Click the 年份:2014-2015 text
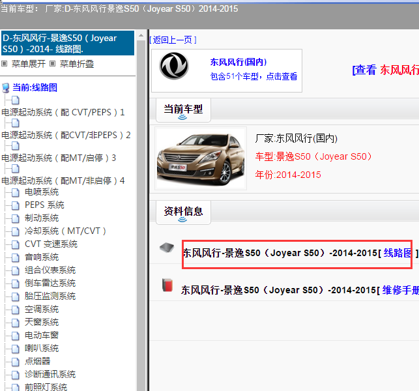Image resolution: width=419 pixels, height=391 pixels. [x=288, y=175]
